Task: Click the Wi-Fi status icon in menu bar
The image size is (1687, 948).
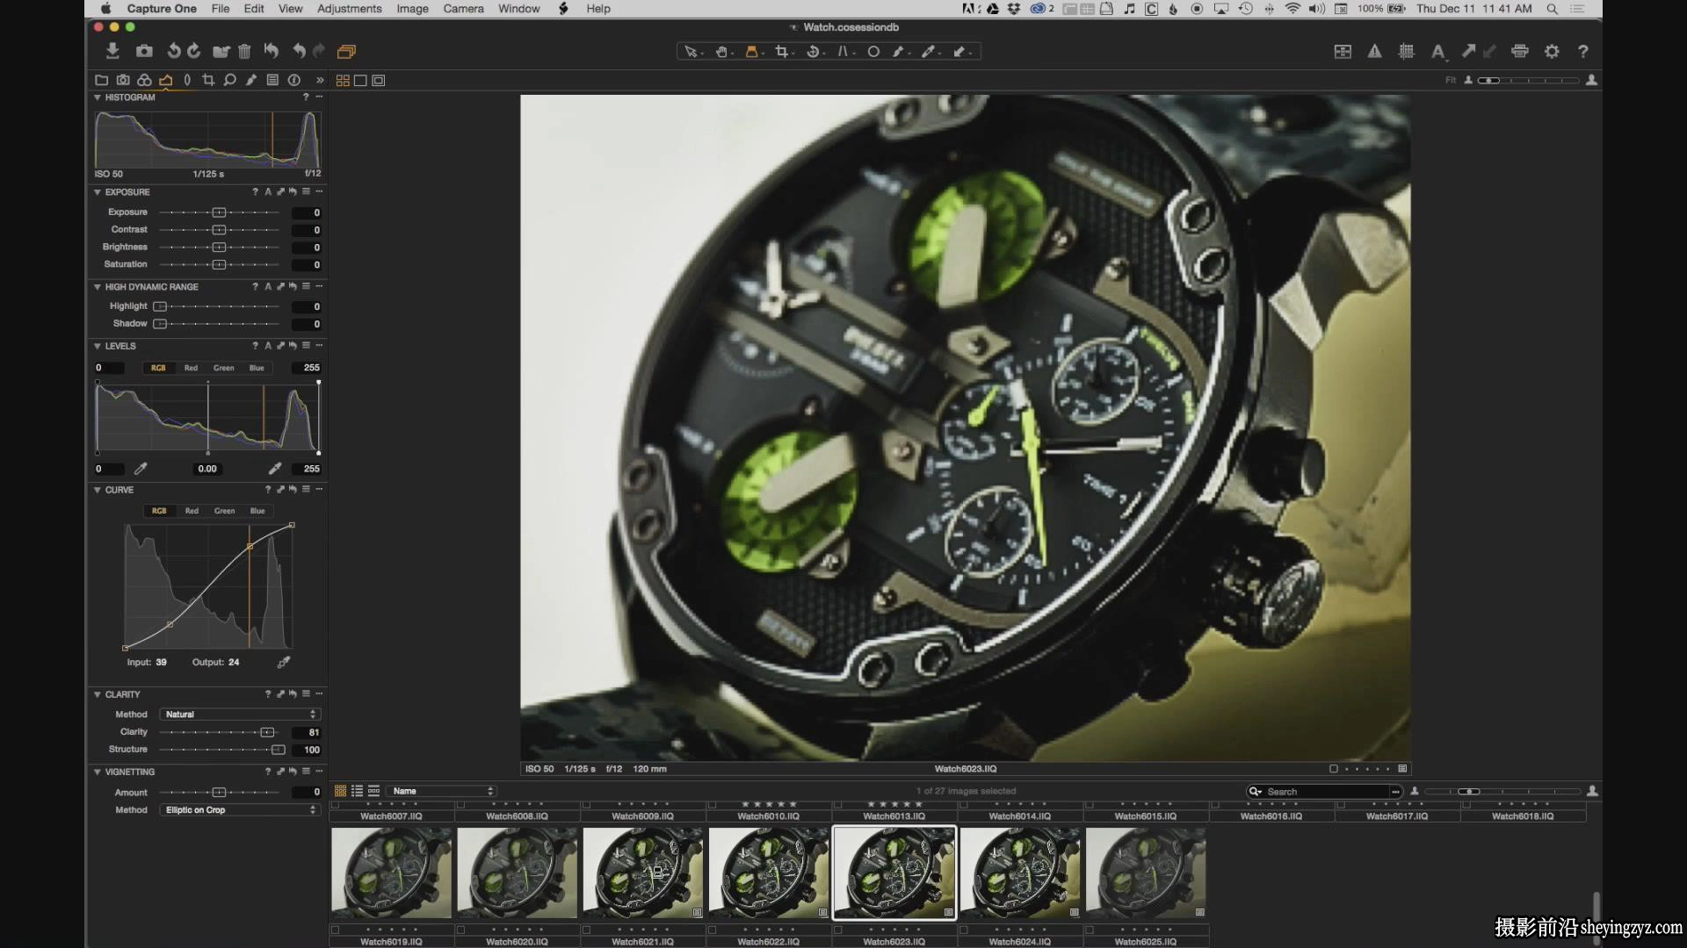Action: (1292, 9)
